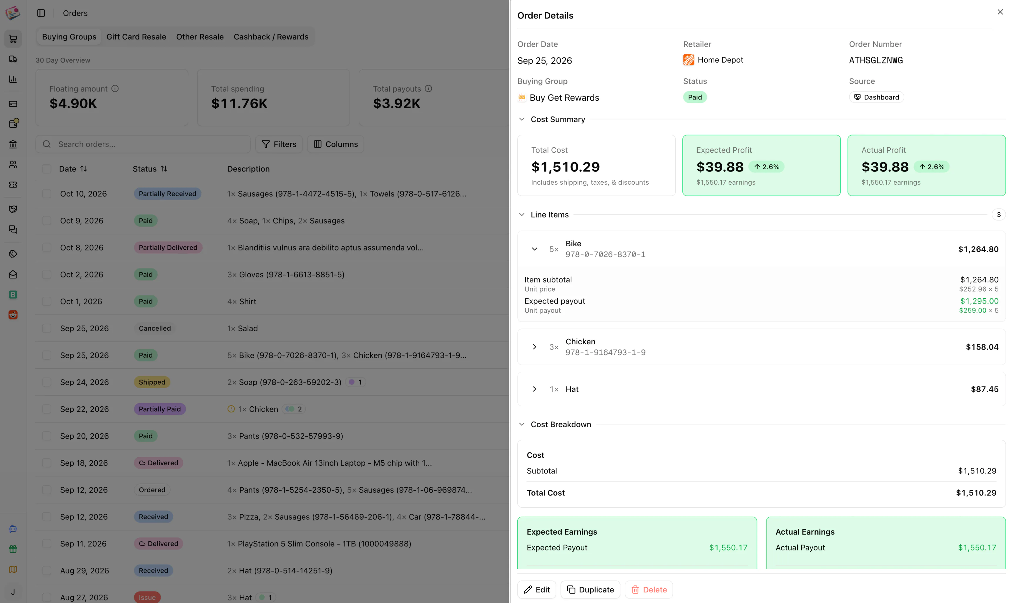This screenshot has width=1010, height=603.
Task: Open the bar chart analytics sidebar icon
Action: [x=13, y=79]
